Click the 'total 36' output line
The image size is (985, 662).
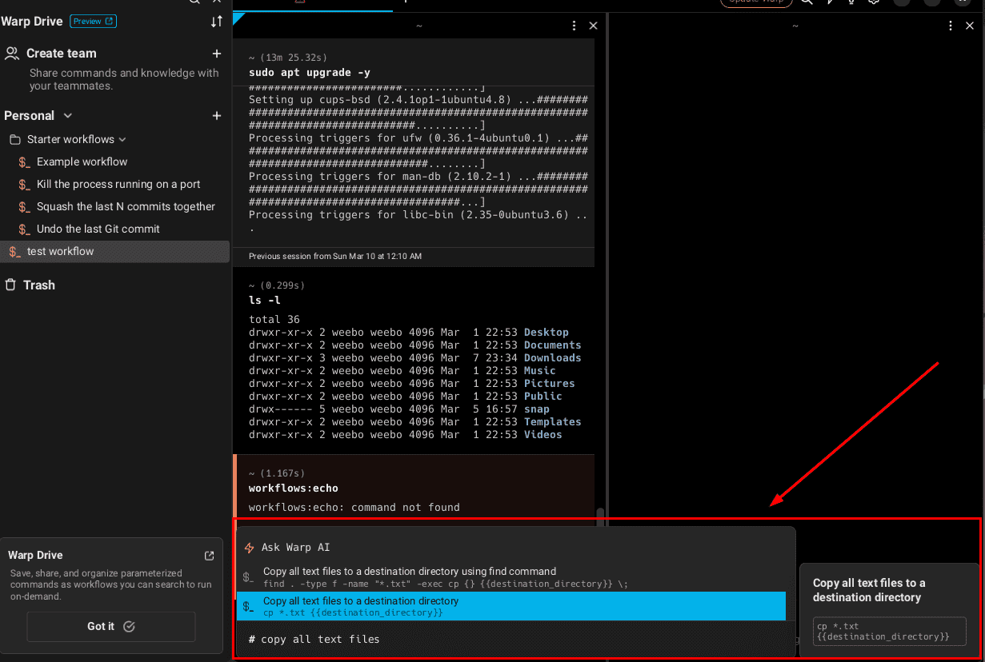point(274,320)
